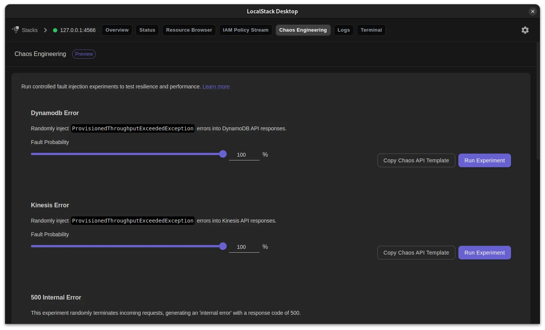Image resolution: width=545 pixels, height=330 pixels.
Task: Open the Terminal tab
Action: click(371, 30)
